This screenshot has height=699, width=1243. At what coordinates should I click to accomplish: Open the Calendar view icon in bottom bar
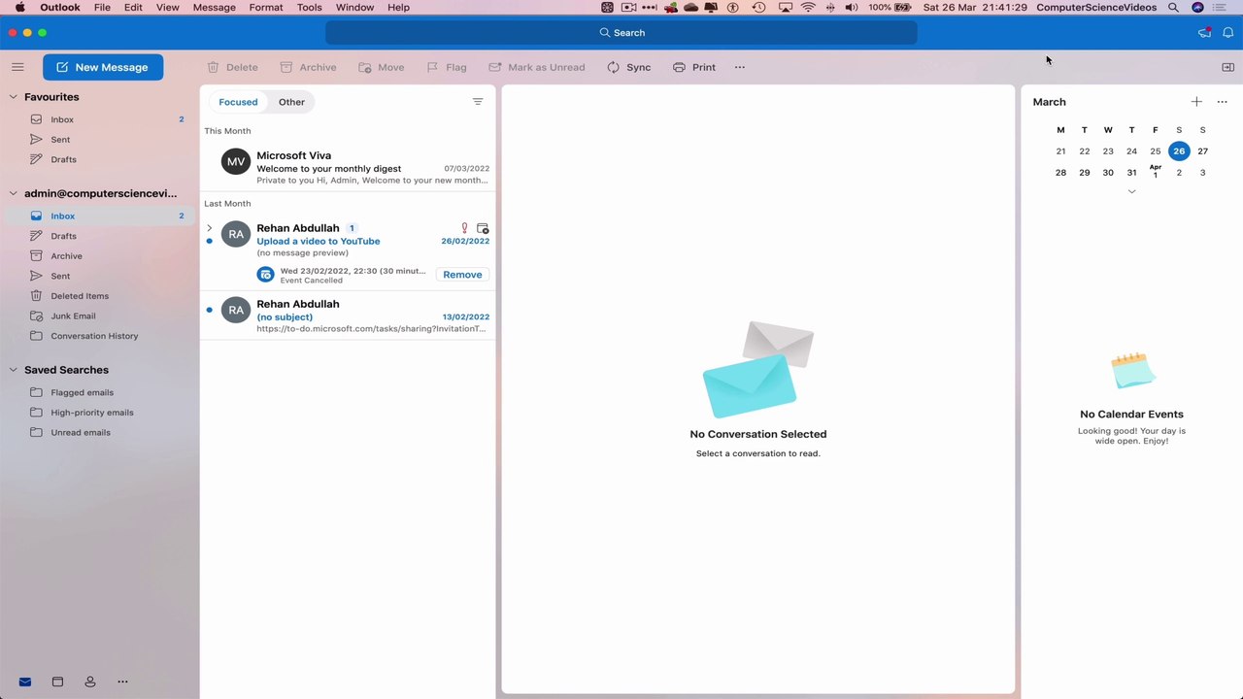pos(57,682)
